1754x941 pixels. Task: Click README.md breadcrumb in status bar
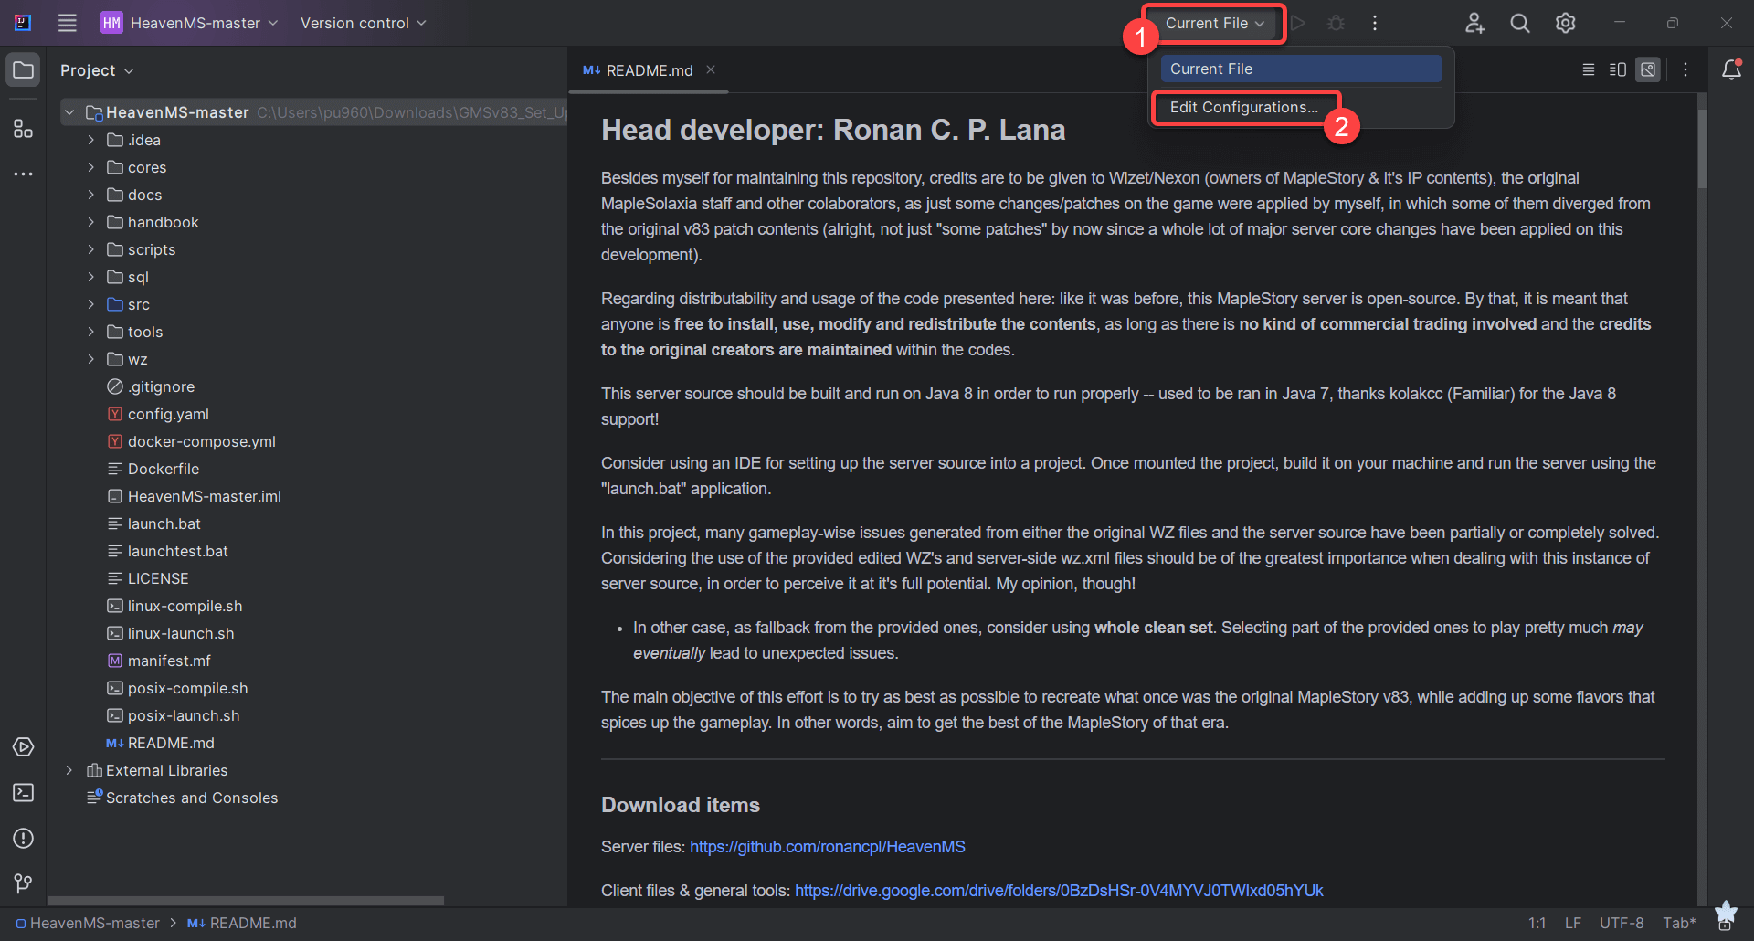point(242,923)
